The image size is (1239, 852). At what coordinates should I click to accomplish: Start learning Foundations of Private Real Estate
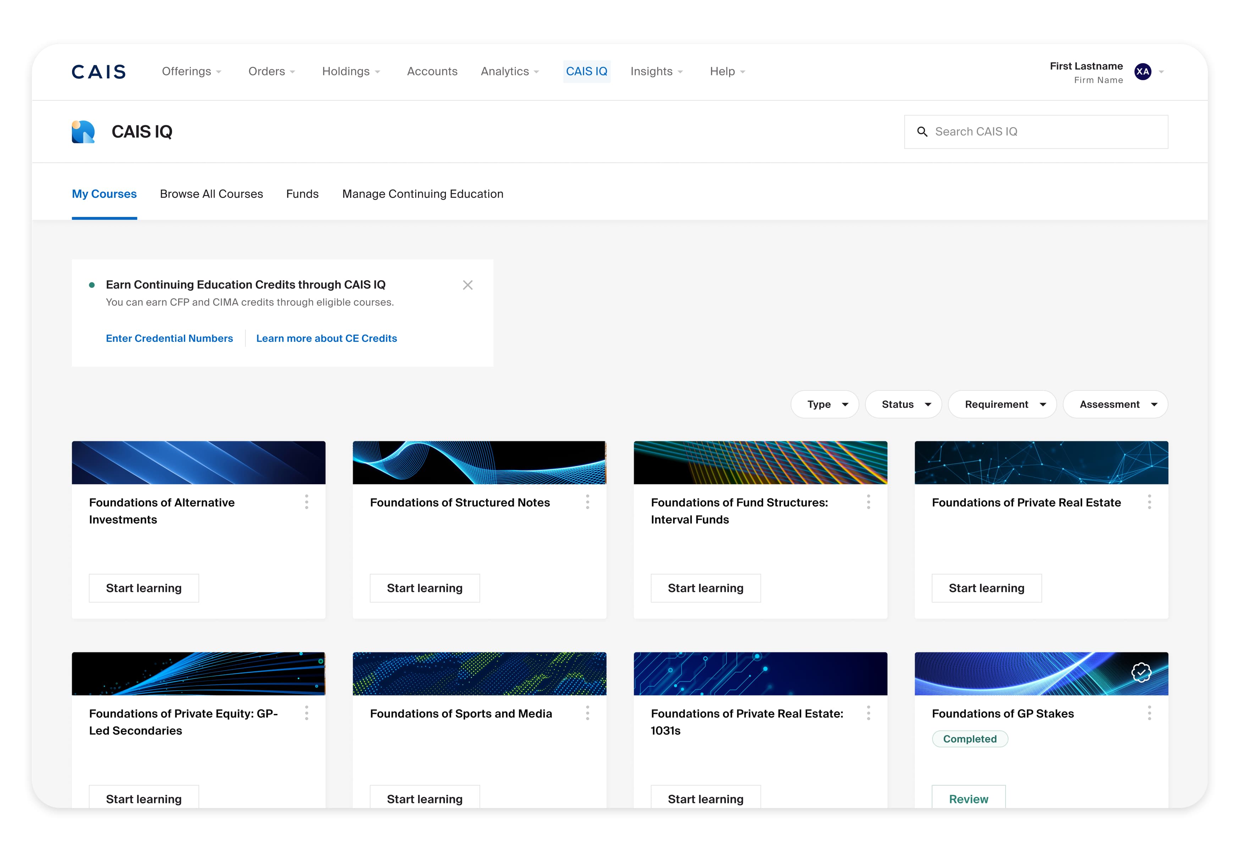click(x=986, y=588)
